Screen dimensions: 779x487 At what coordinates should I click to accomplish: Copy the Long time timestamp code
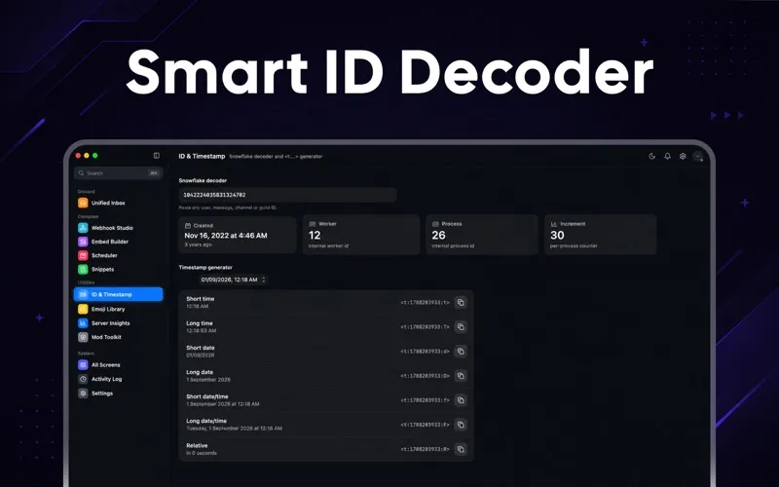click(x=461, y=326)
